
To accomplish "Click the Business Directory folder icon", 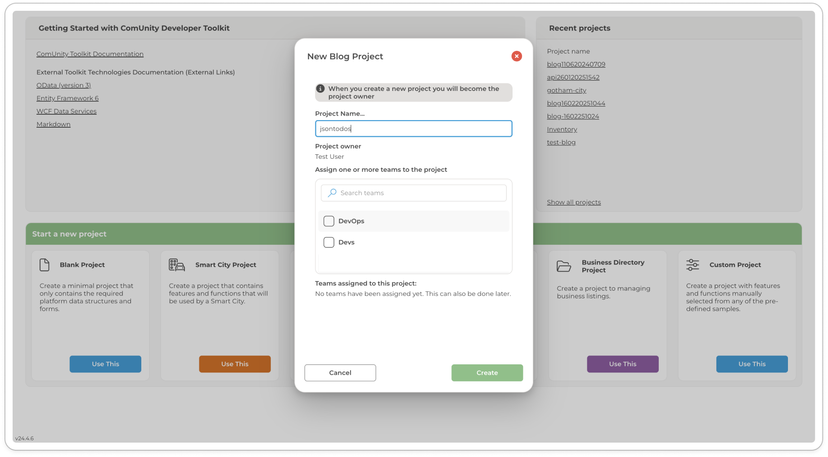I will click(x=563, y=266).
